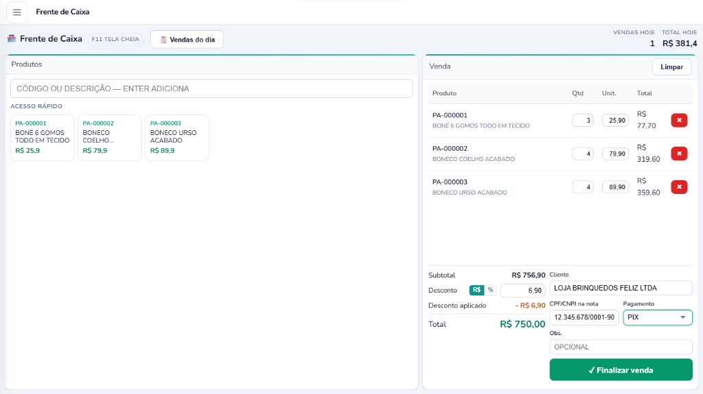This screenshot has width=703, height=394.
Task: Add BONECO COELHO quick access card
Action: 110,138
